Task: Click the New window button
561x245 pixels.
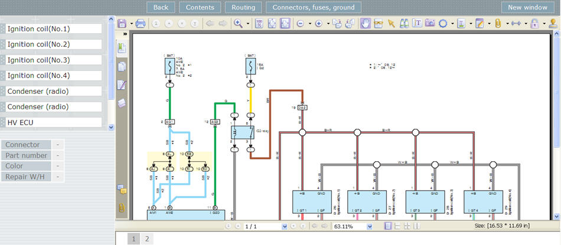Action: coord(527,8)
